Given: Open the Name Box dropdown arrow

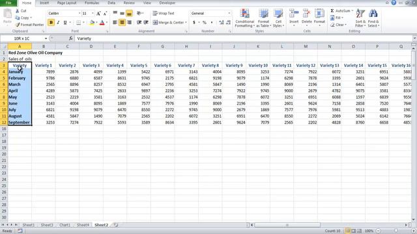Looking at the screenshot, I should (46, 39).
